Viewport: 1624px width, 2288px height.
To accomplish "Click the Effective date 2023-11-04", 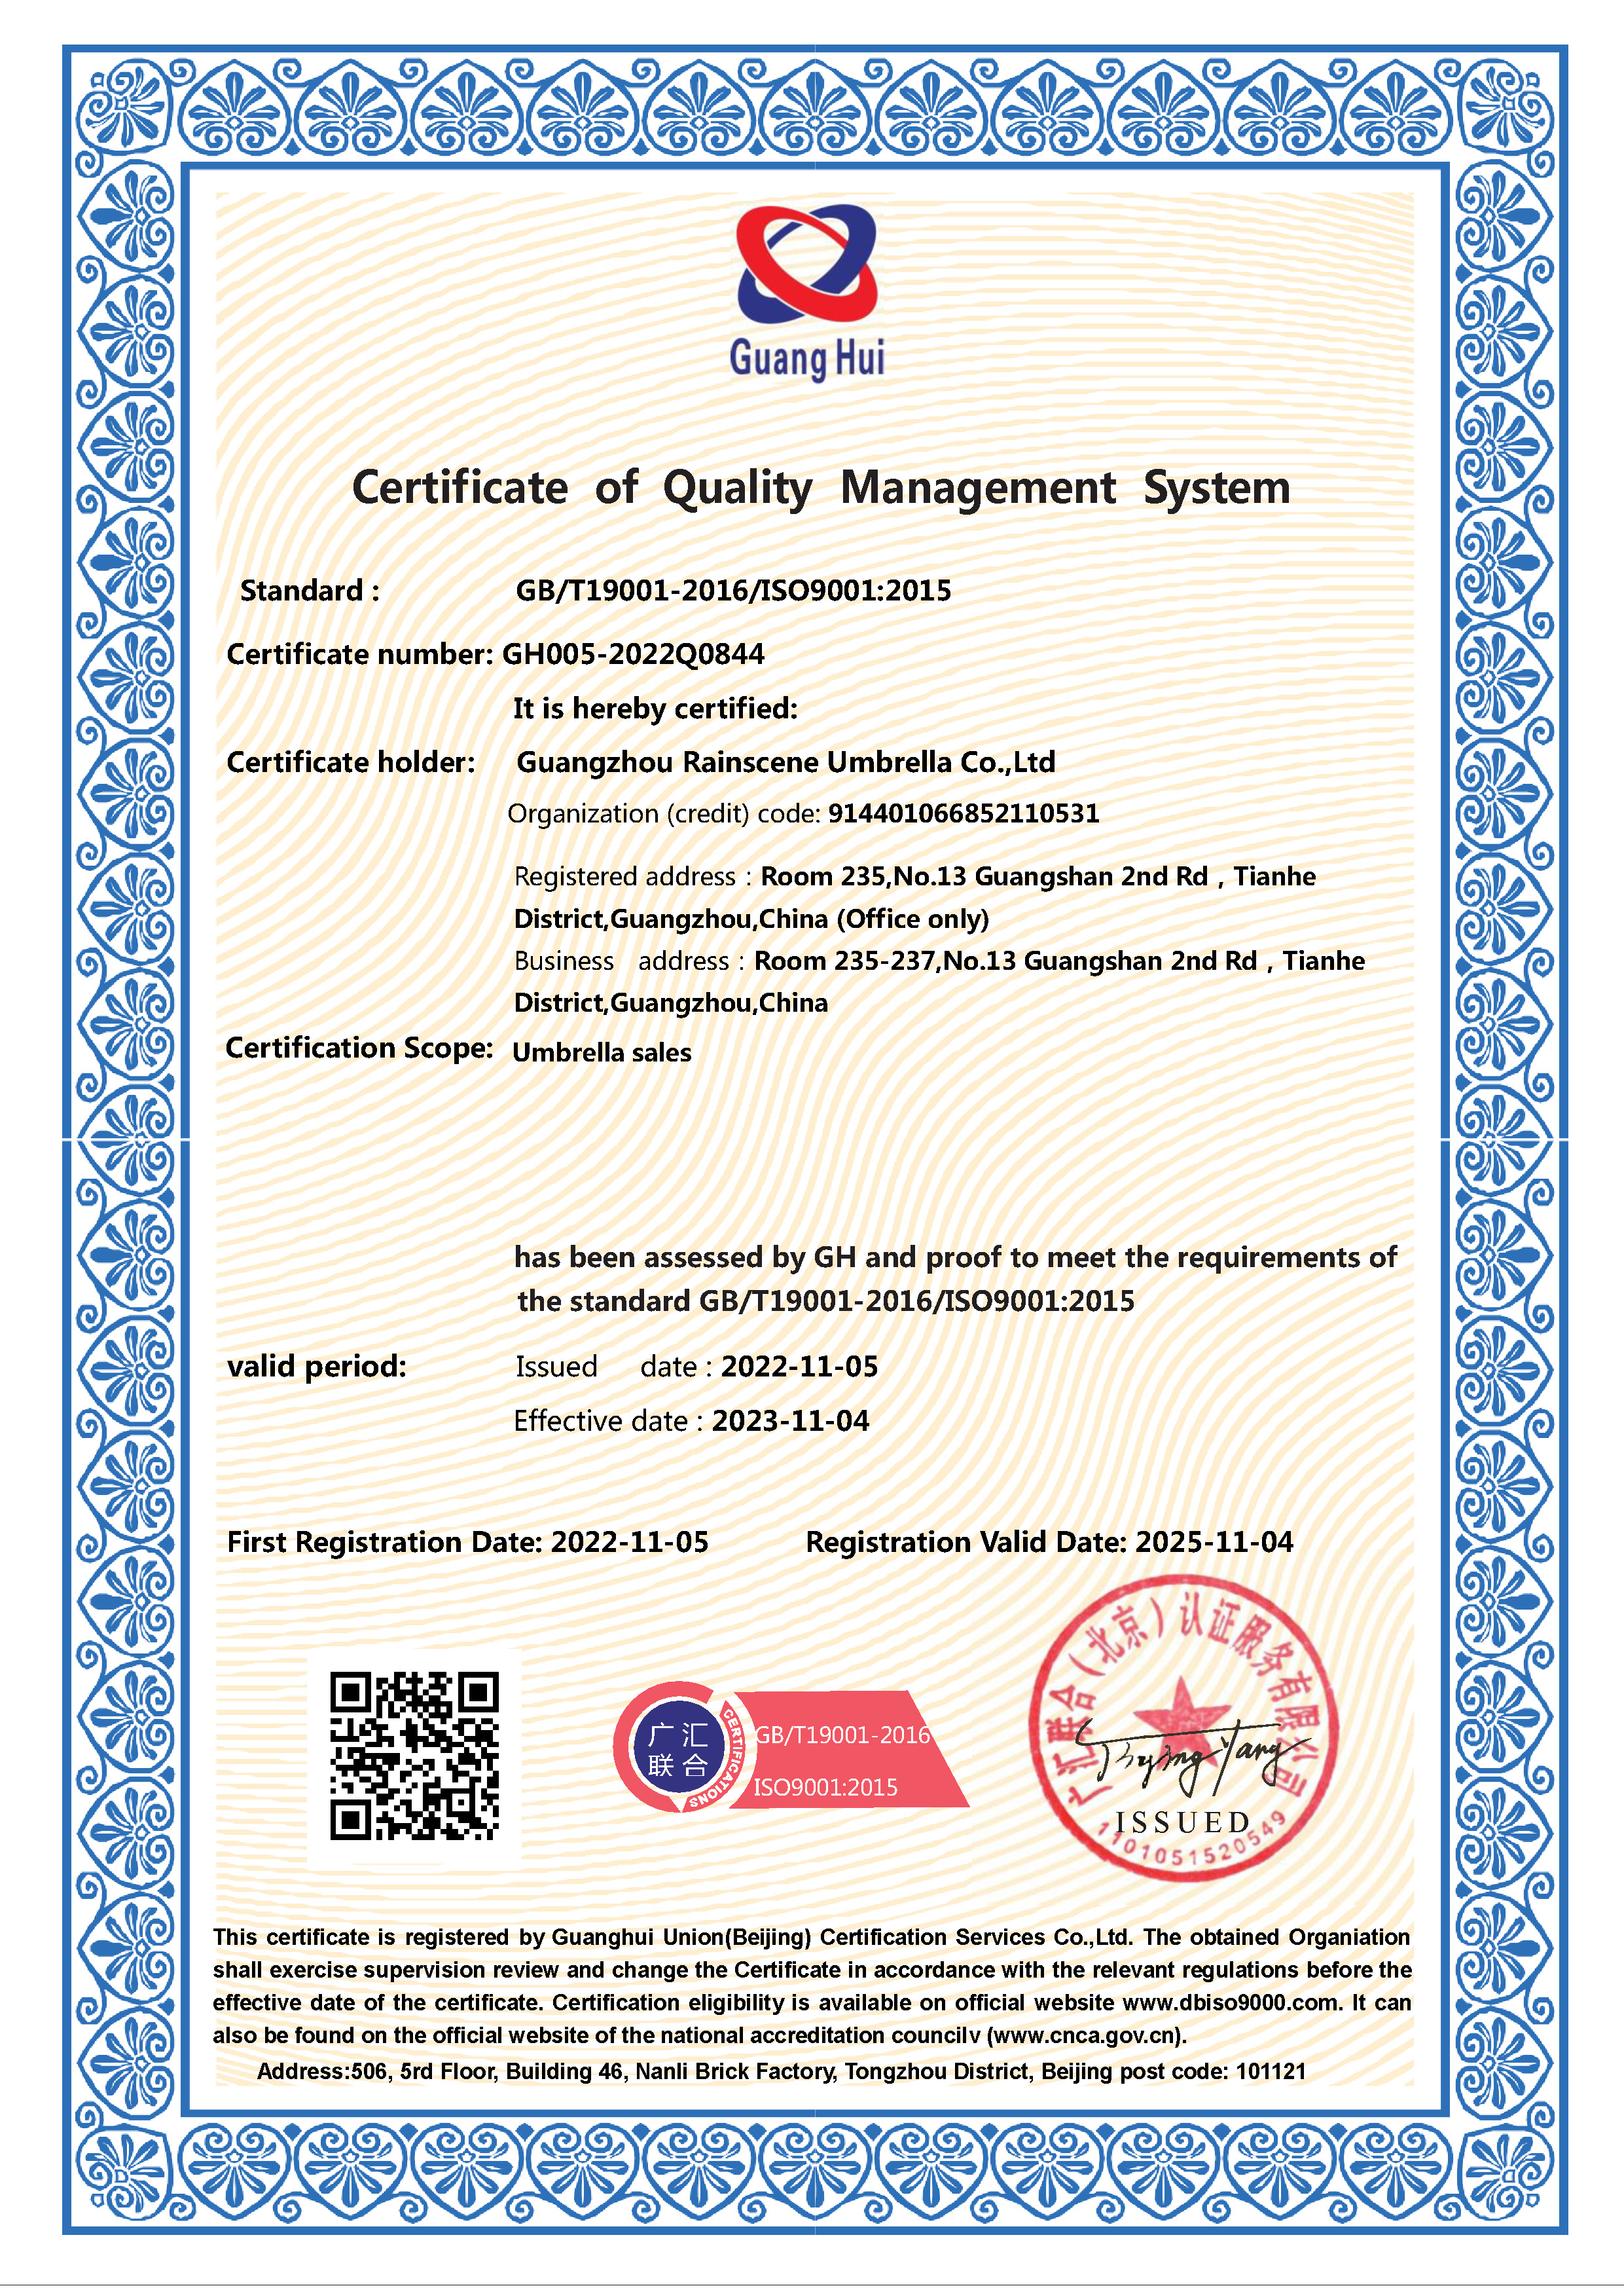I will [790, 1420].
